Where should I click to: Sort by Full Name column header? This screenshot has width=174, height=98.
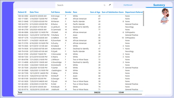[55, 12]
